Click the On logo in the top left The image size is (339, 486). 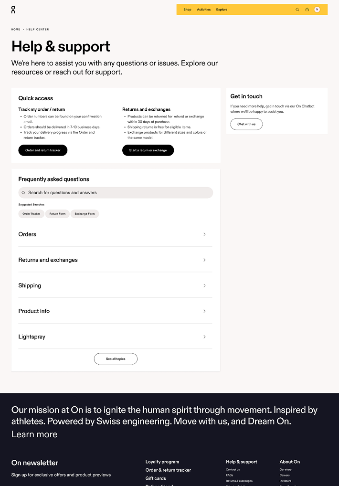click(x=13, y=10)
